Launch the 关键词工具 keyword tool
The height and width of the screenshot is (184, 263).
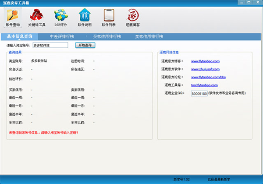coord(36,18)
